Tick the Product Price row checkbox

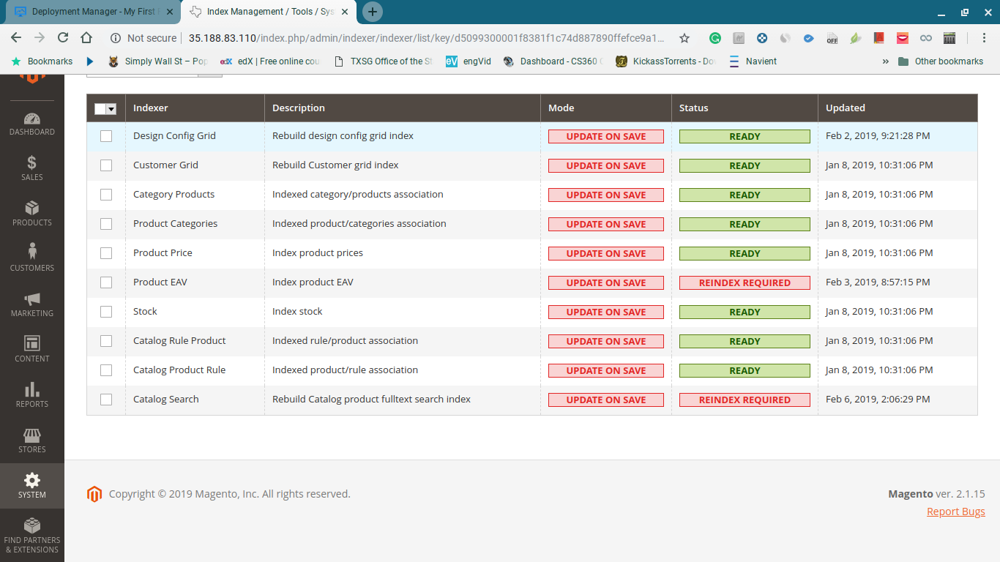[x=106, y=253]
